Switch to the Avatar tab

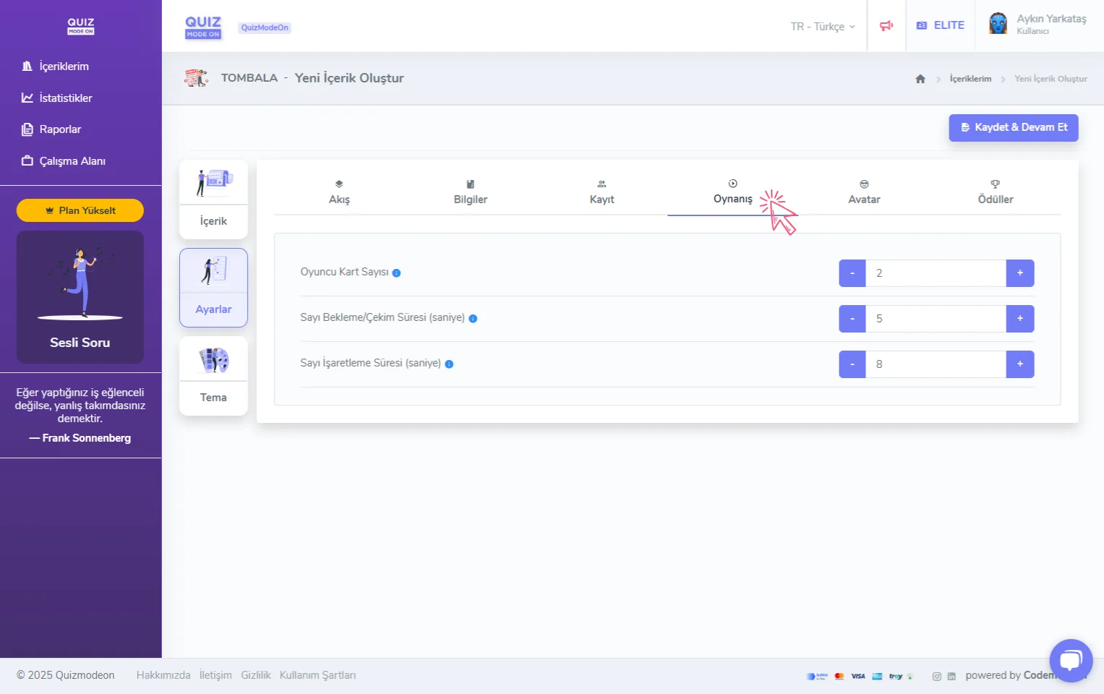pos(863,192)
